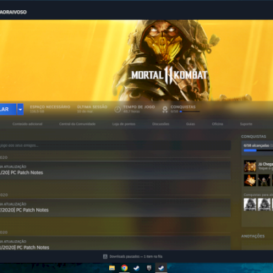Open the 1/2020] PC Patch Notes entry

tap(115, 243)
